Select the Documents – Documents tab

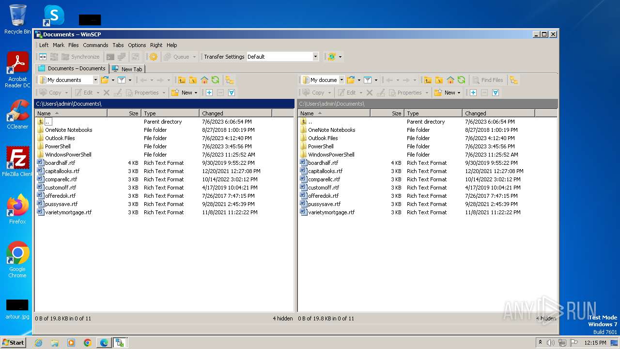point(72,68)
